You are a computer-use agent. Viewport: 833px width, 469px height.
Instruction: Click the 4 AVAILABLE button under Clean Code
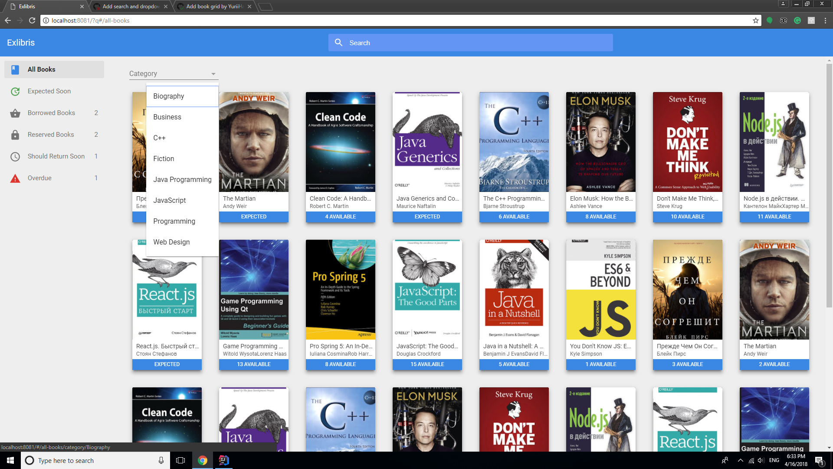(341, 217)
